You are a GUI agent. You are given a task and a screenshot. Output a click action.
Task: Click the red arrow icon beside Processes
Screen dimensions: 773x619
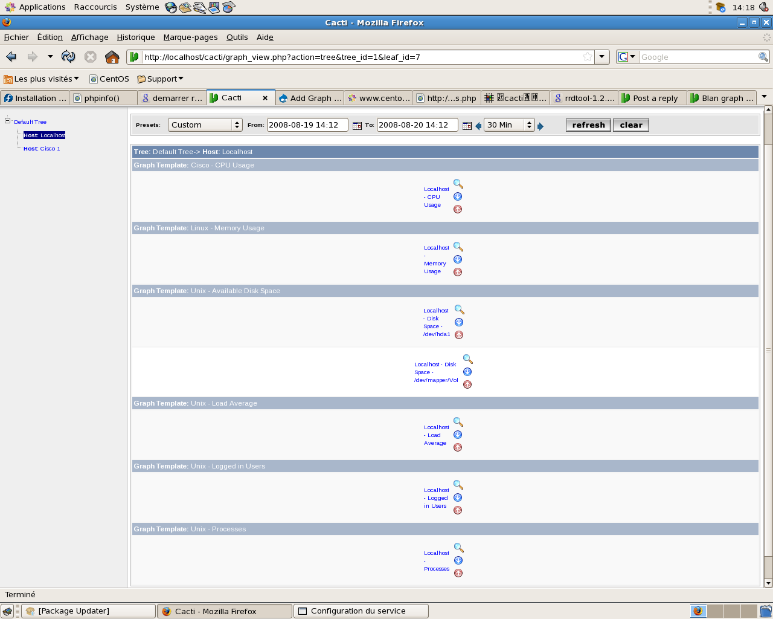458,573
